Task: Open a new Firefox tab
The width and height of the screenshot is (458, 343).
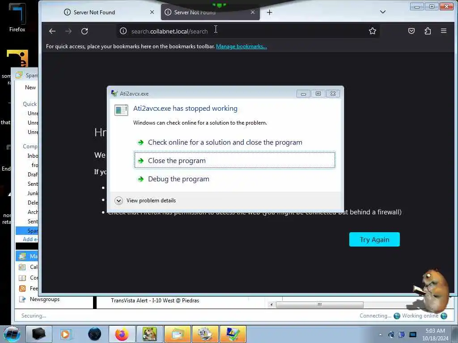Action: 269,12
